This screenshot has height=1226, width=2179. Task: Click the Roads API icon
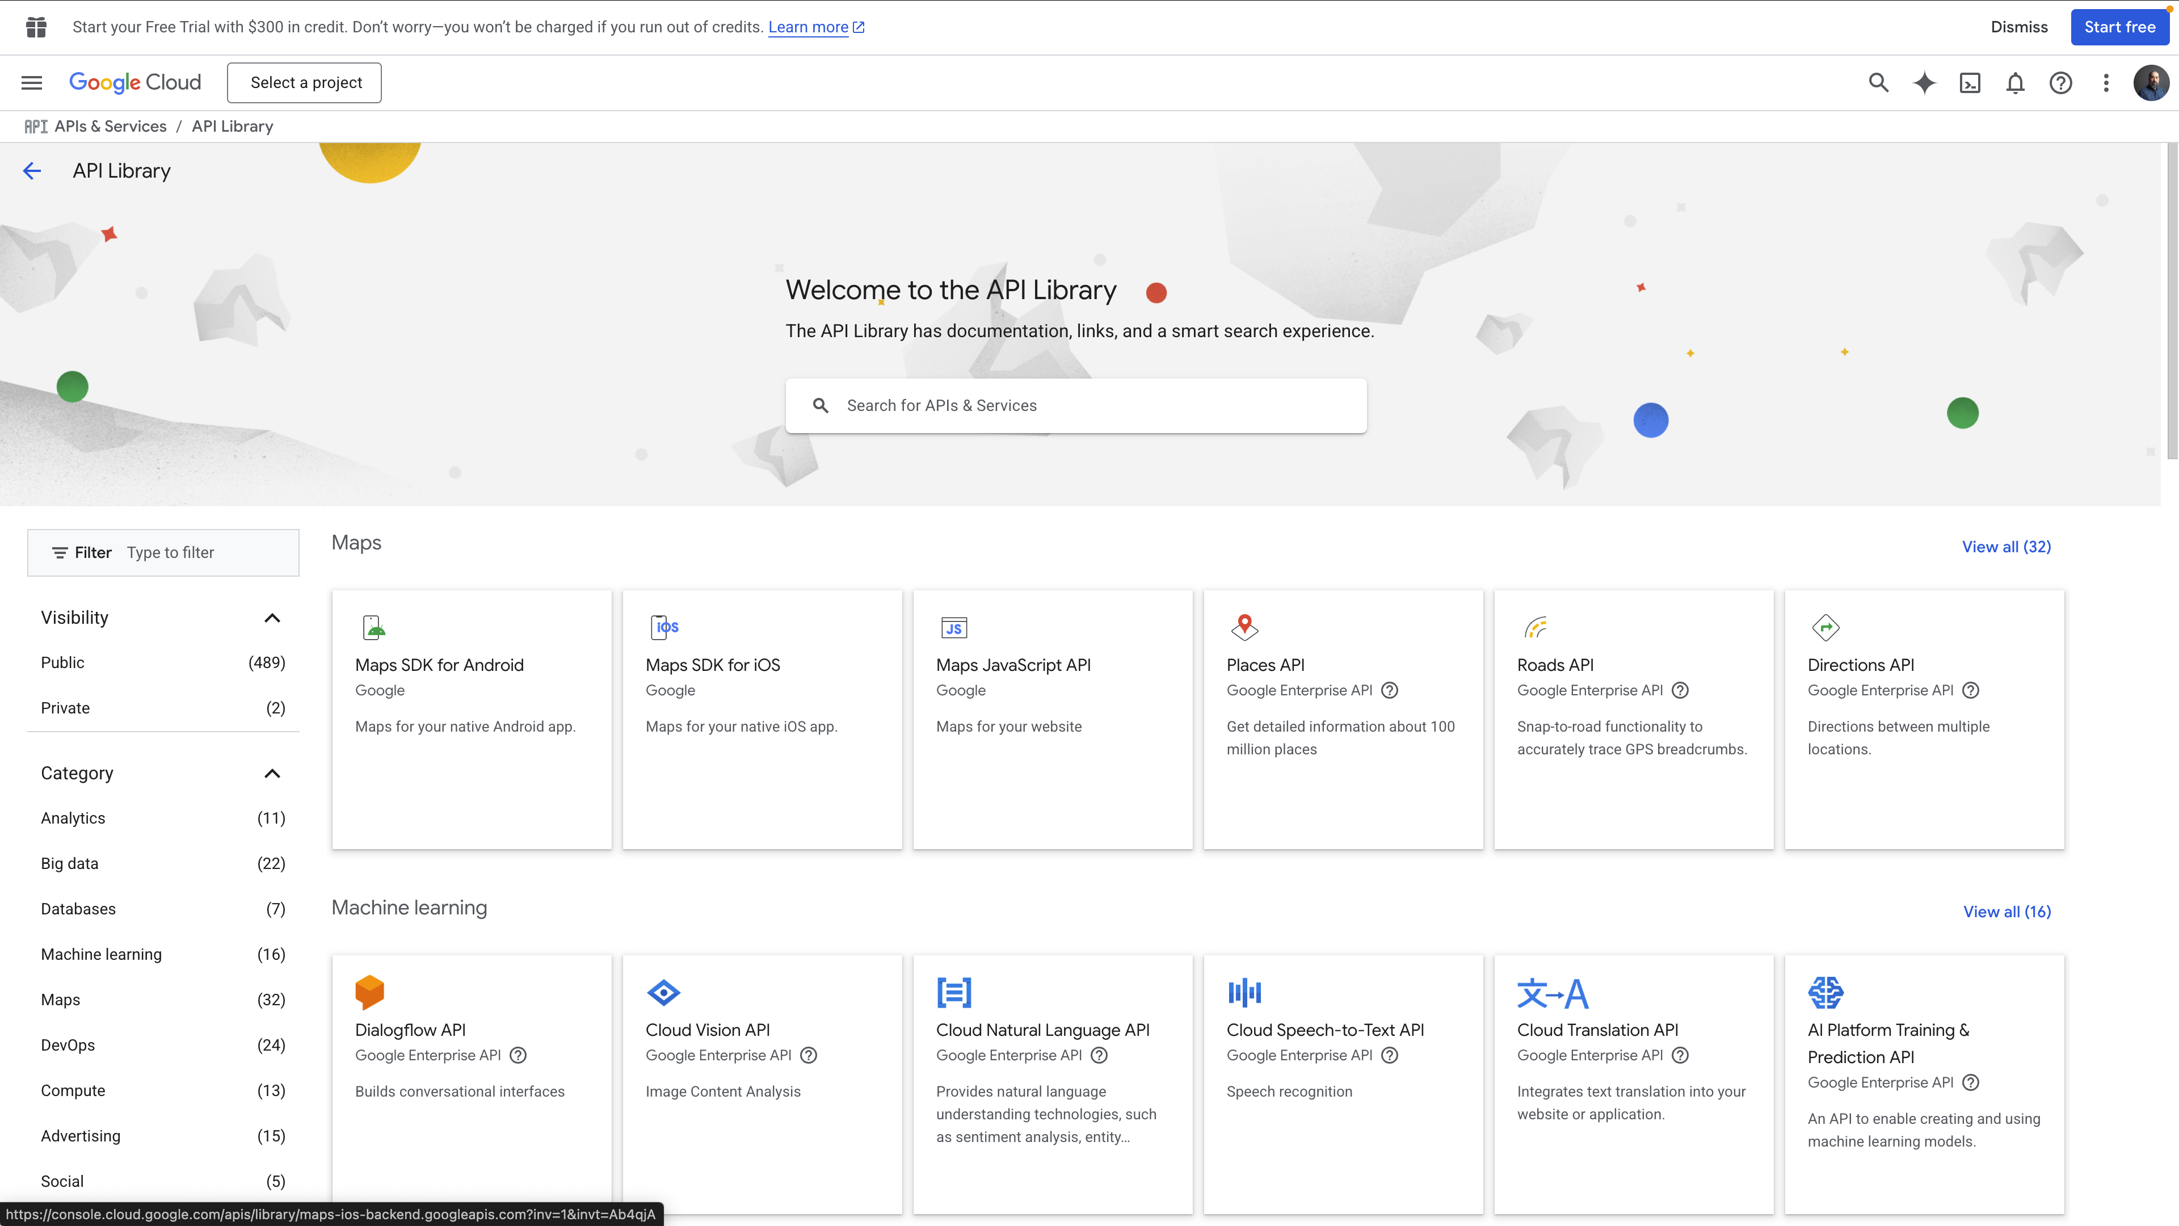coord(1536,627)
